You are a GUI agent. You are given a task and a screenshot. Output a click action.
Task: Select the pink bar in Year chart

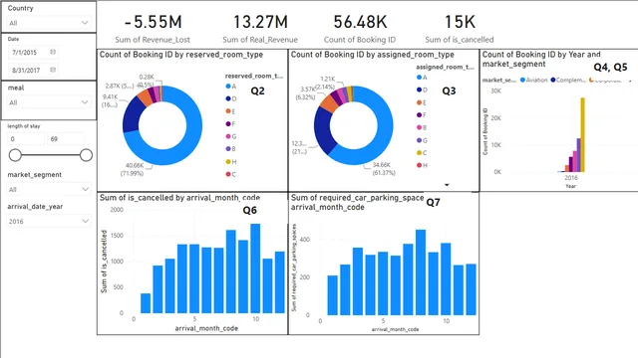(x=574, y=161)
